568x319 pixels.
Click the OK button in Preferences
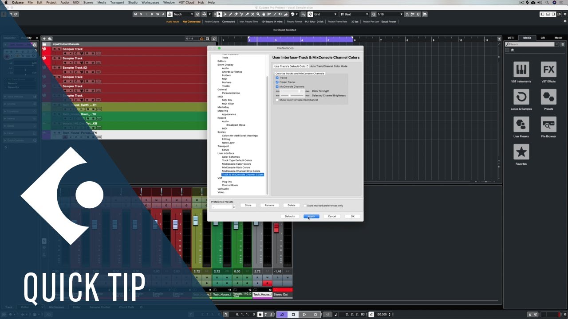[x=353, y=216]
